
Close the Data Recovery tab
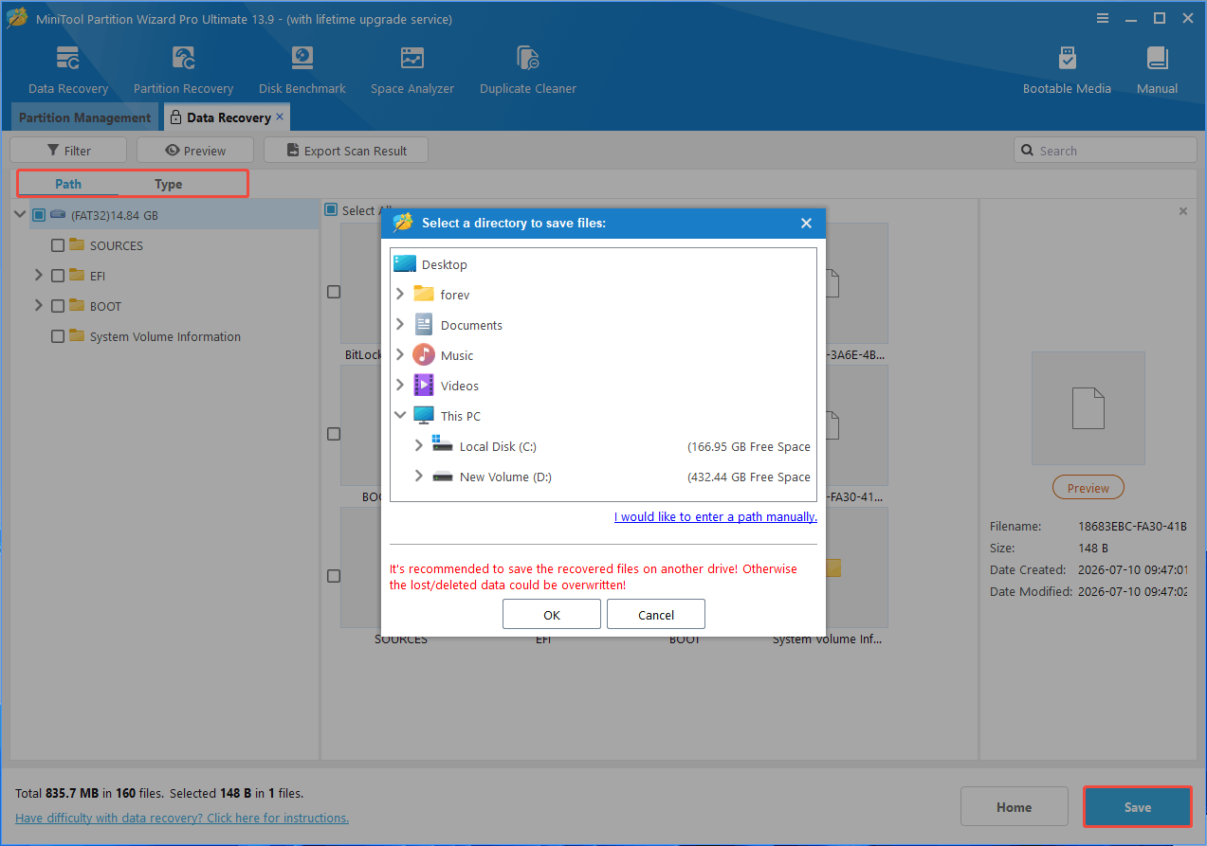pos(280,117)
